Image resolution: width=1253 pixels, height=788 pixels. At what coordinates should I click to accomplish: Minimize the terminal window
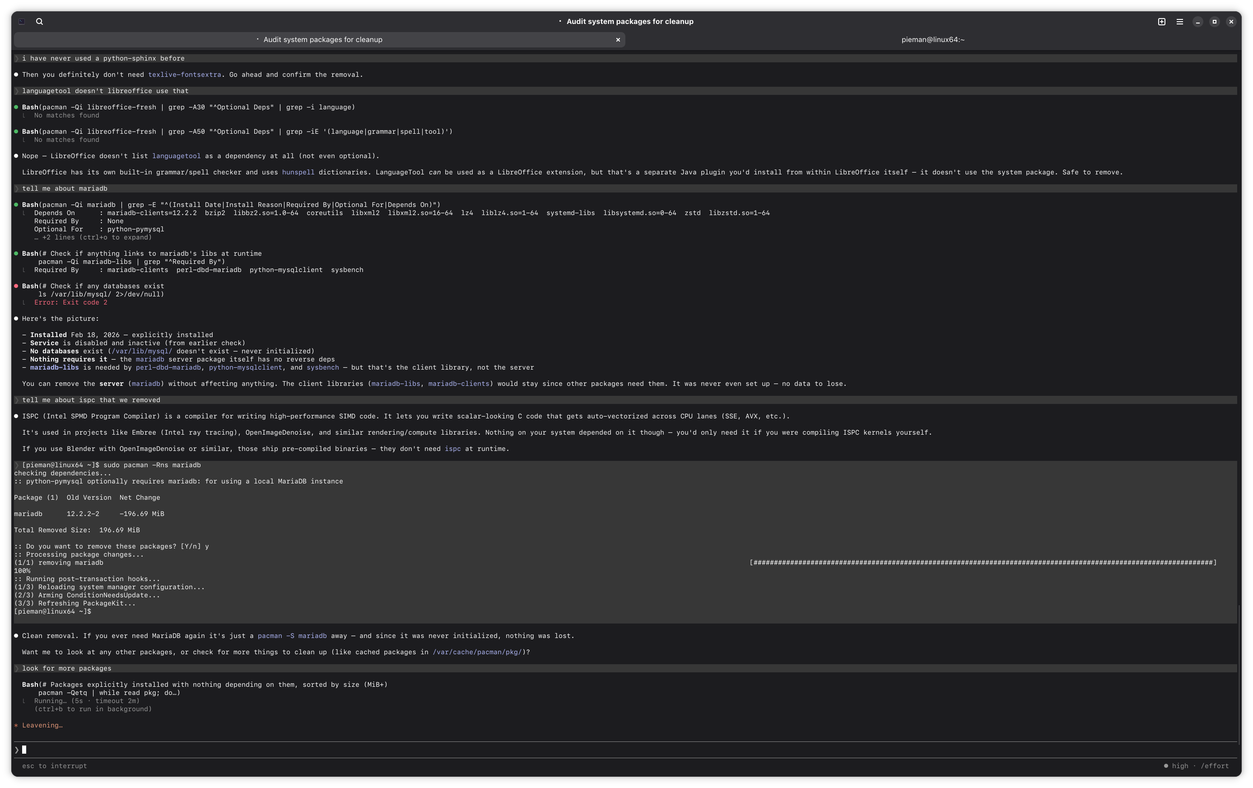pos(1197,21)
